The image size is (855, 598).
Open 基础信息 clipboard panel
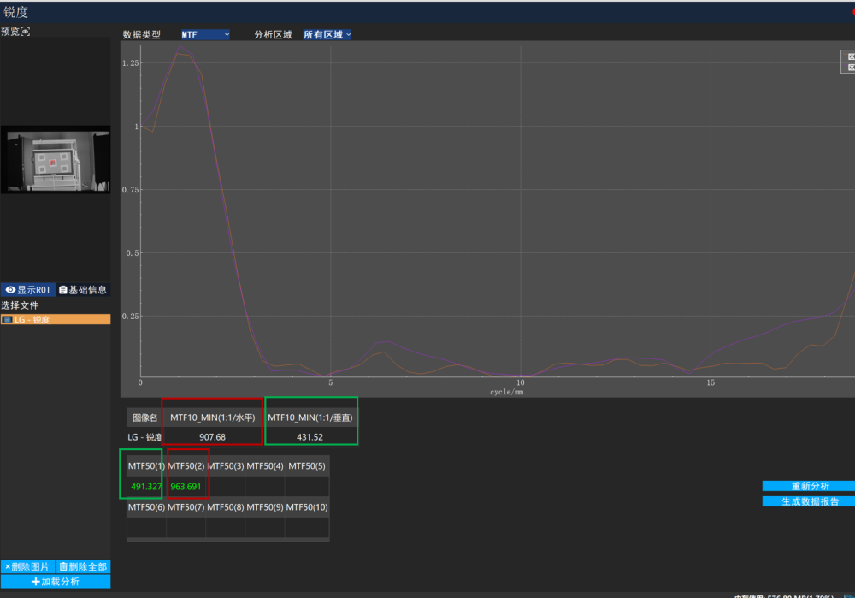(82, 290)
